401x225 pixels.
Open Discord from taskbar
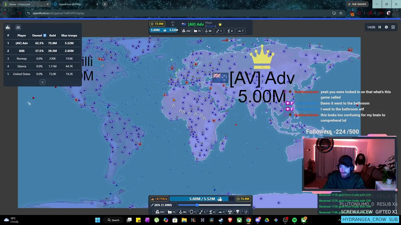point(258,220)
